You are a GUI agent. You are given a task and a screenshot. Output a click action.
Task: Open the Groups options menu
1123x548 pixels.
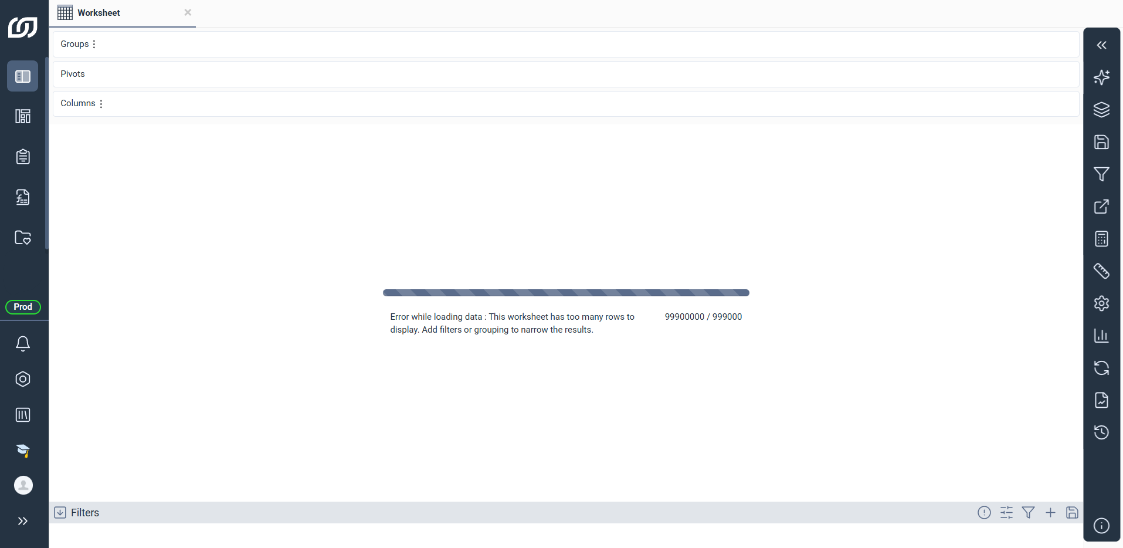tap(94, 44)
